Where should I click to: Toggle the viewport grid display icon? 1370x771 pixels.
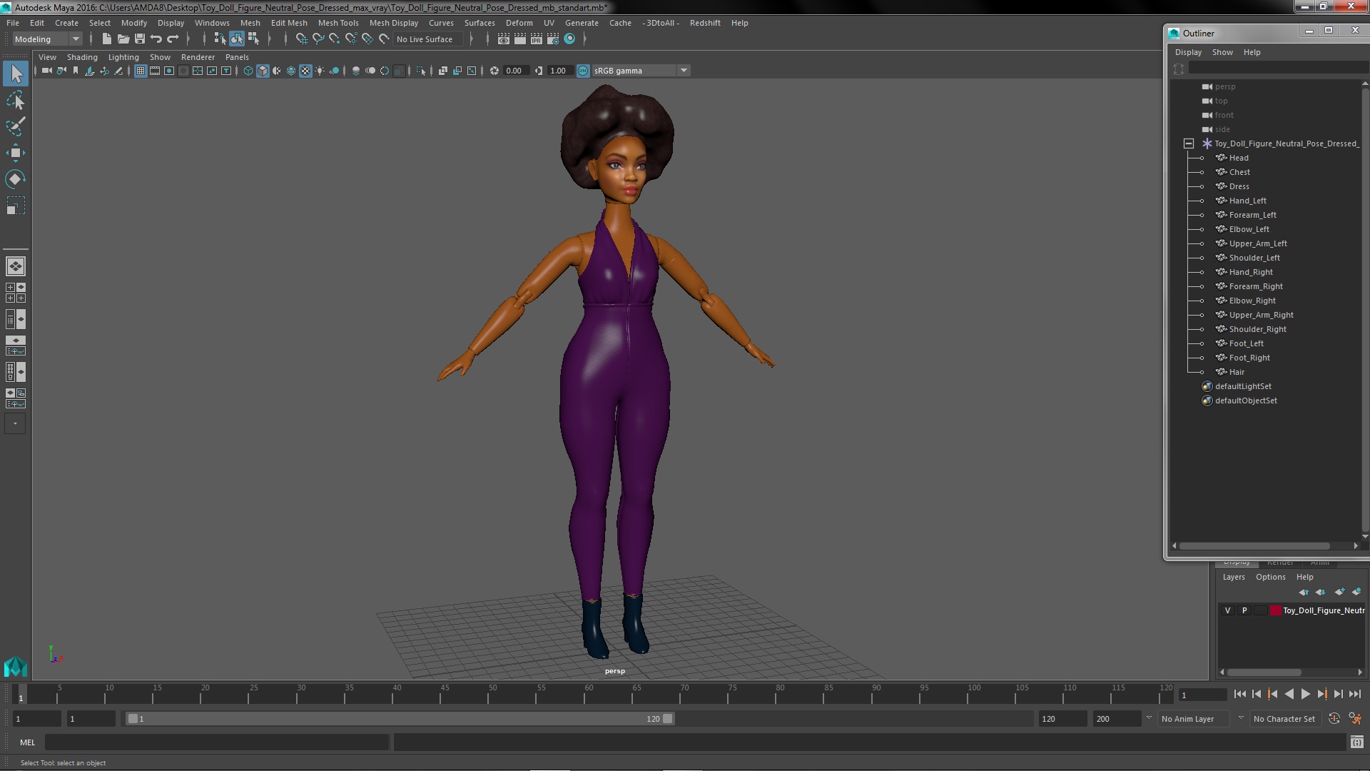(141, 71)
